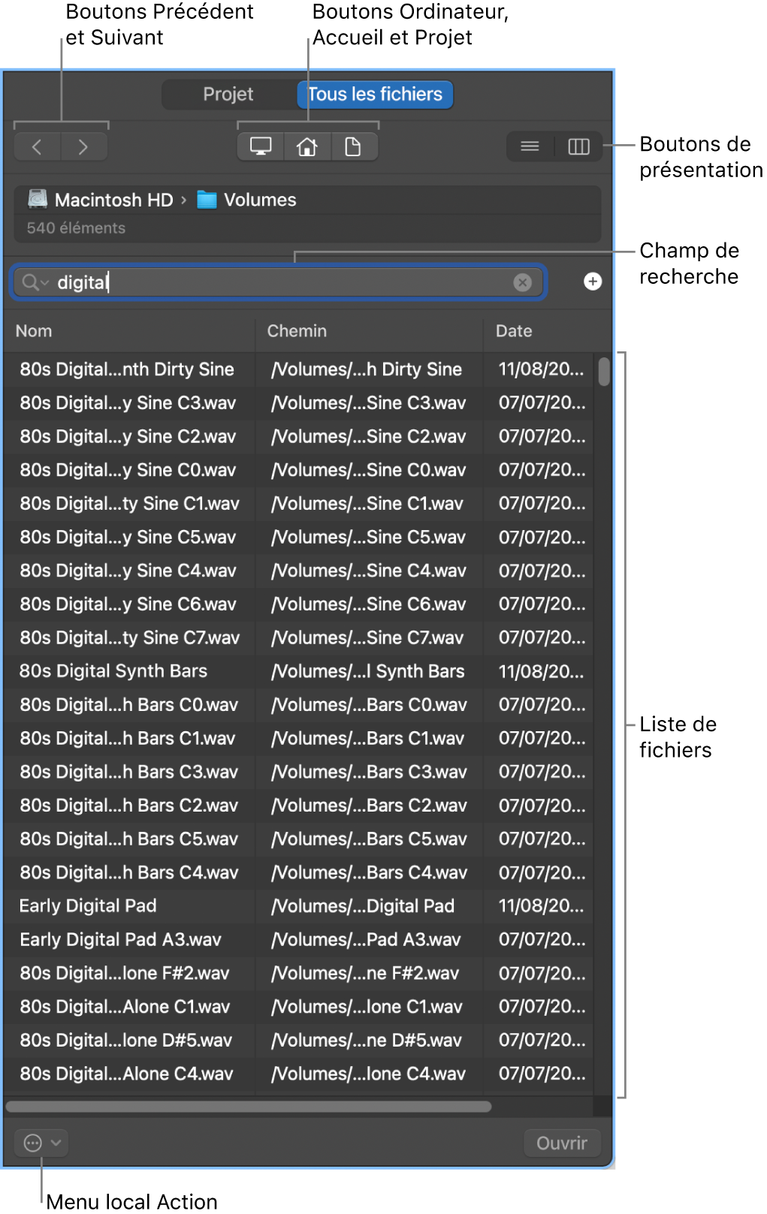Click the Macintosh HD disk icon
The height and width of the screenshot is (1214, 767).
point(38,200)
